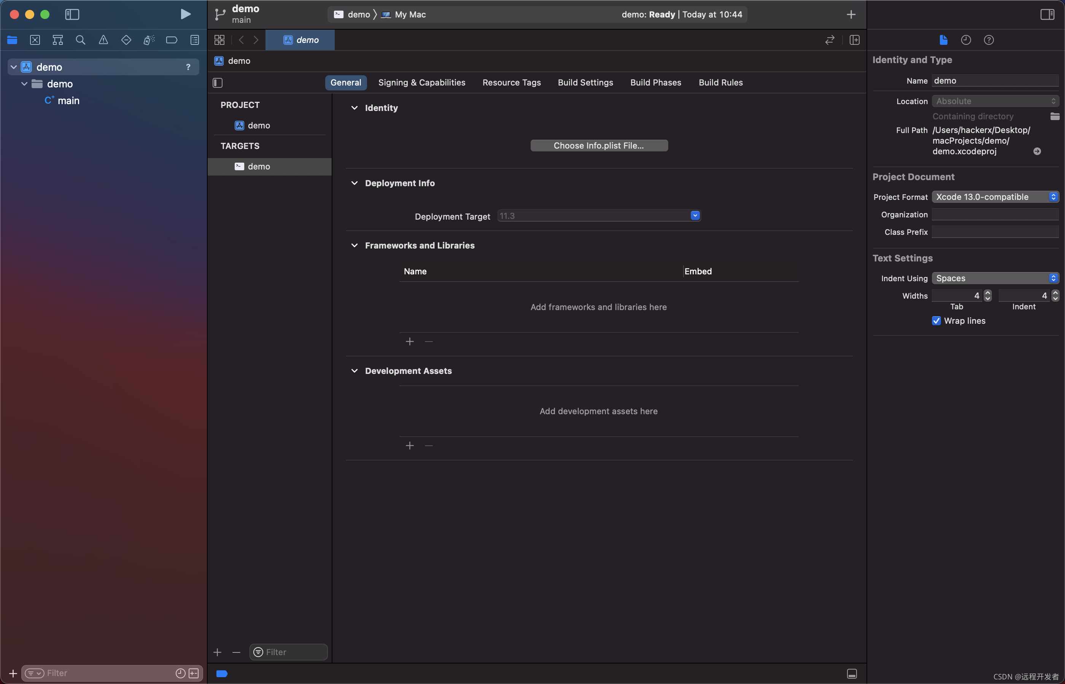The image size is (1065, 684).
Task: Switch to the Build Rules tab
Action: [720, 82]
